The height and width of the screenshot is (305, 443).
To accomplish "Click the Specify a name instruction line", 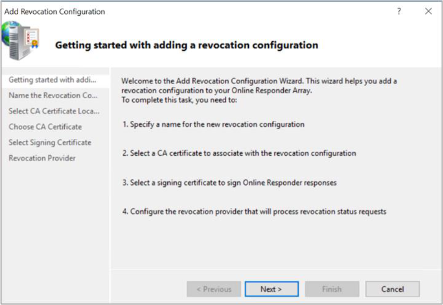I will tap(213, 124).
